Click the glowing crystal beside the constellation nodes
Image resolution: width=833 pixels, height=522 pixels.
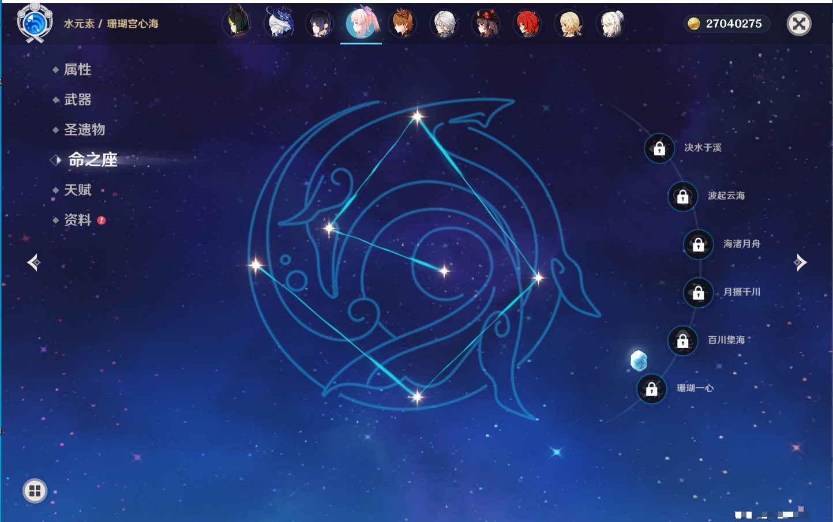[x=639, y=360]
